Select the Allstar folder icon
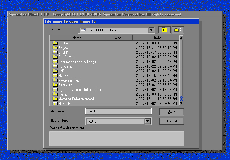This screenshot has height=160, width=230. point(55,43)
